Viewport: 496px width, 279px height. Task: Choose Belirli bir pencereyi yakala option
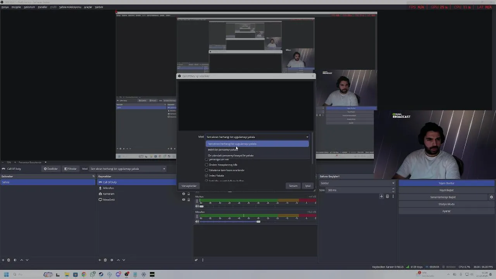point(257,150)
